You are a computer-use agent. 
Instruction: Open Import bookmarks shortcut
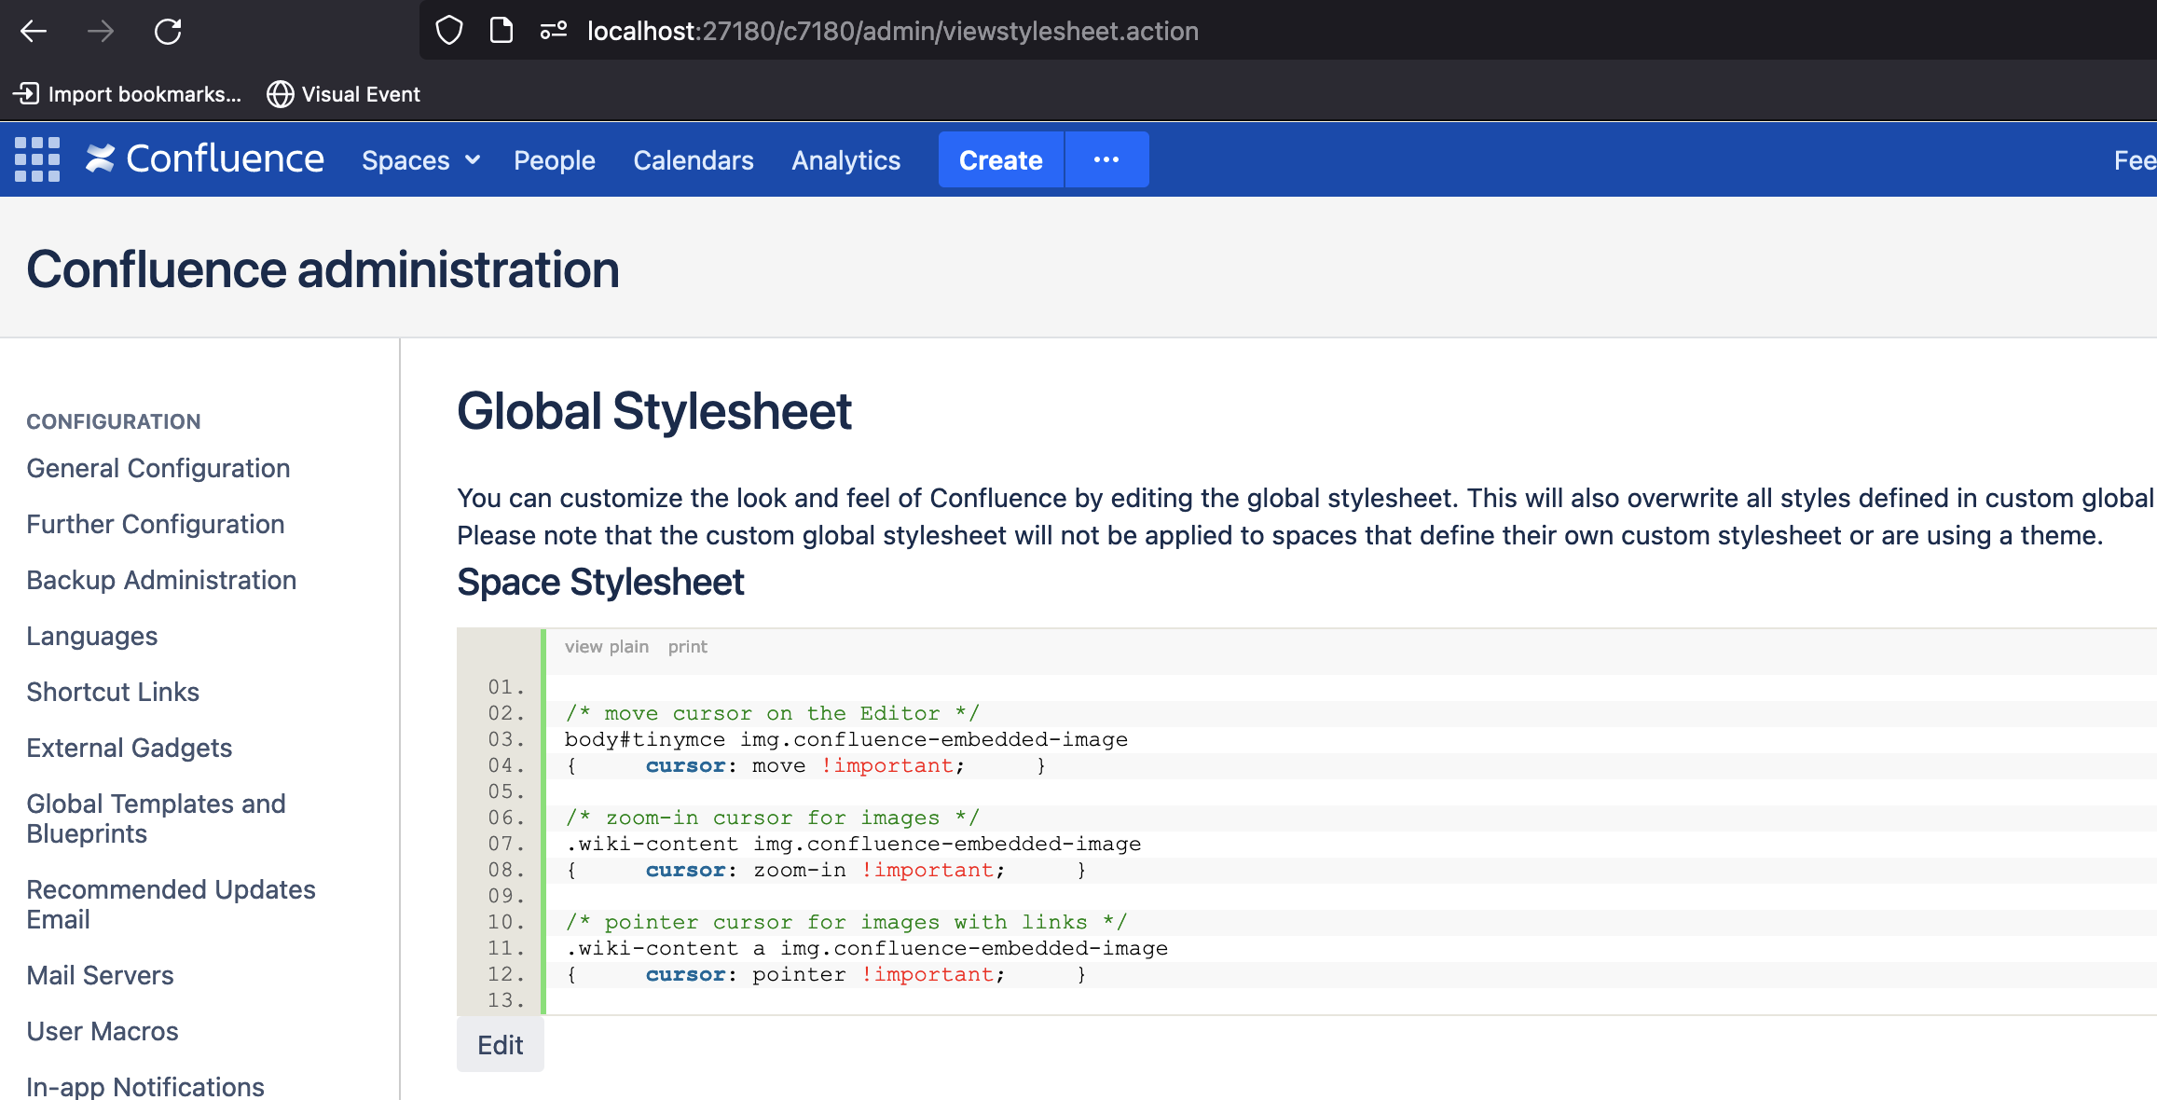[127, 94]
